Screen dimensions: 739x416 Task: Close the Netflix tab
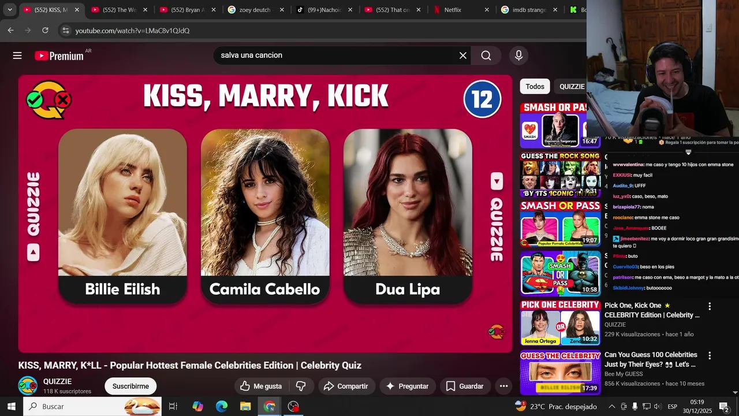[x=487, y=10]
